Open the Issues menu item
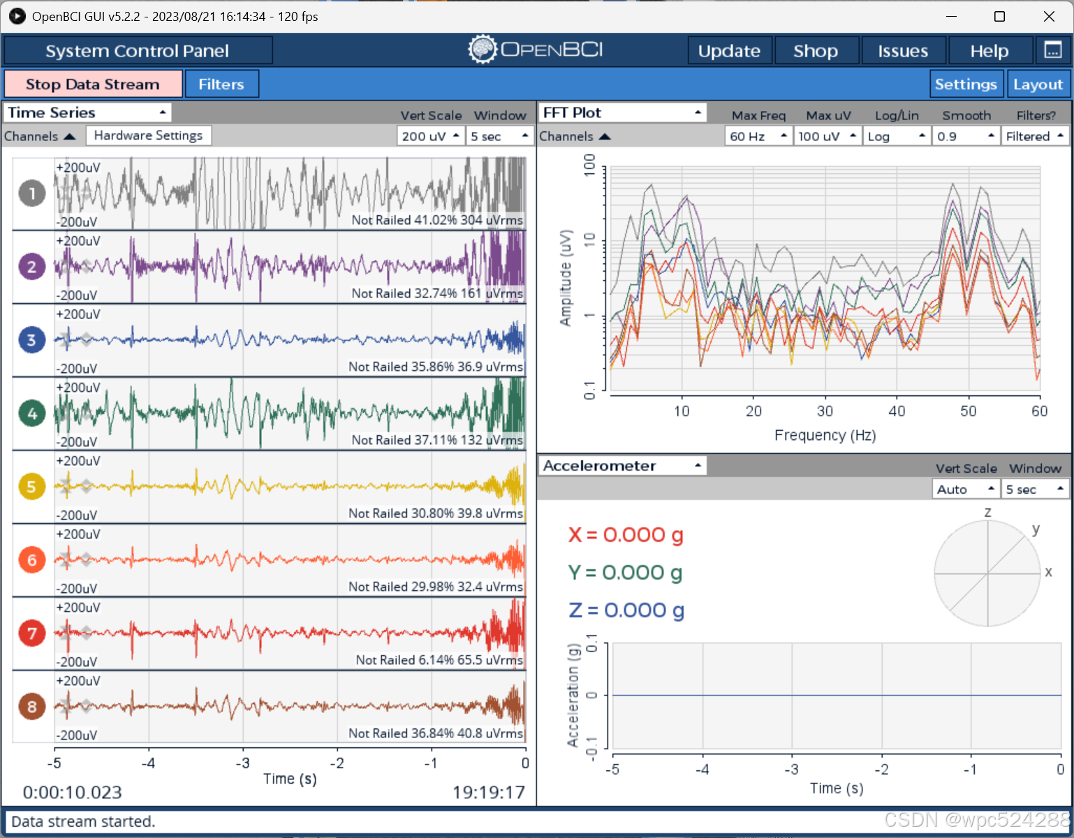The height and width of the screenshot is (838, 1074). click(903, 50)
